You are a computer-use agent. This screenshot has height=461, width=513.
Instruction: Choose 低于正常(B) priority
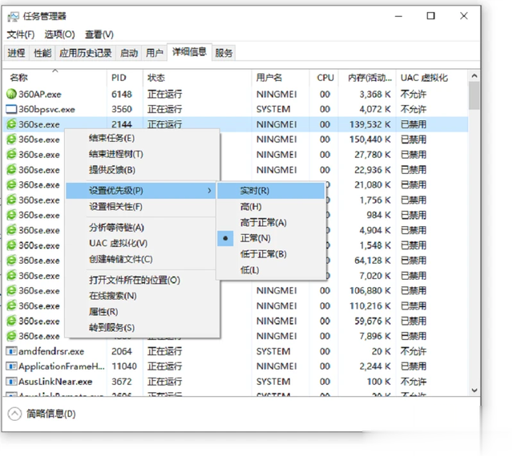click(271, 254)
